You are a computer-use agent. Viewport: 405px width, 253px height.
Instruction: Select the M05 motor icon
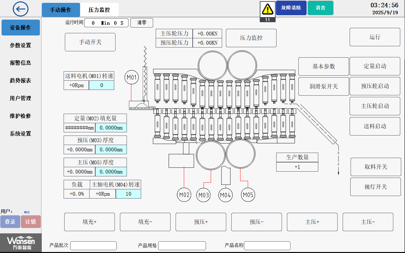coord(248,195)
